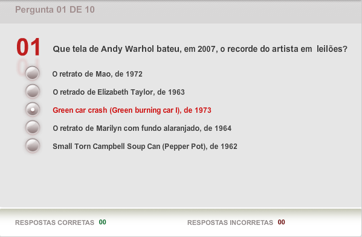Click the 'Pergunta 01 DE 10' header
This screenshot has width=362, height=237.
55,10
